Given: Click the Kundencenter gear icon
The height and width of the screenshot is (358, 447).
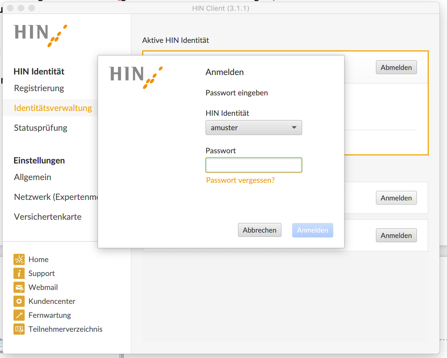Looking at the screenshot, I should click(x=19, y=301).
